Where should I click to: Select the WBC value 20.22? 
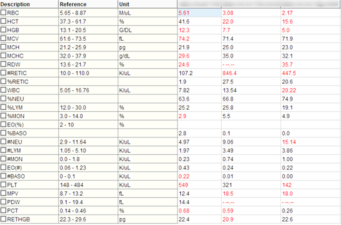pyautogui.click(x=289, y=90)
